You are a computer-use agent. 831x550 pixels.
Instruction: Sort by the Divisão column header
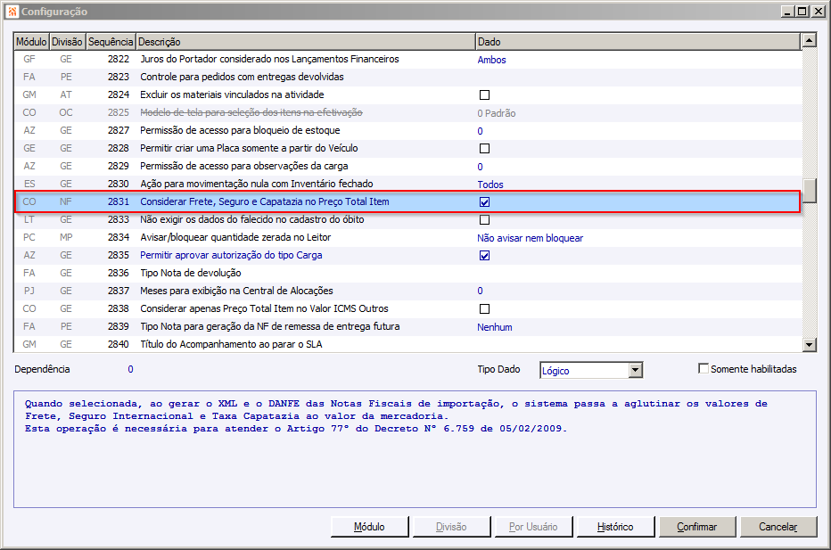pyautogui.click(x=67, y=42)
